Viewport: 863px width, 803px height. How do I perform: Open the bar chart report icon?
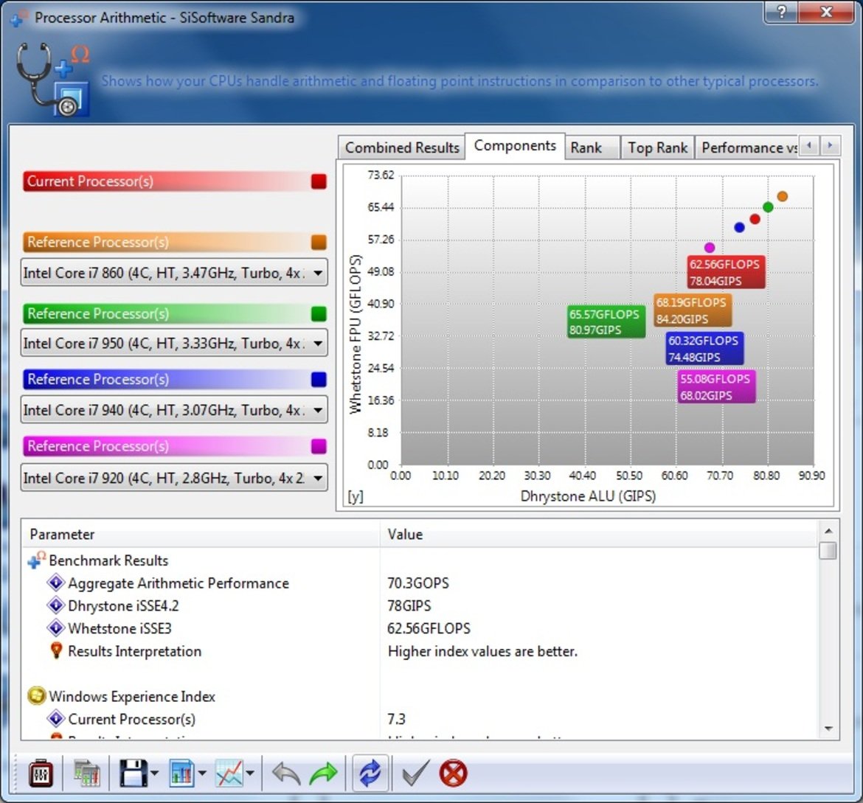182,774
